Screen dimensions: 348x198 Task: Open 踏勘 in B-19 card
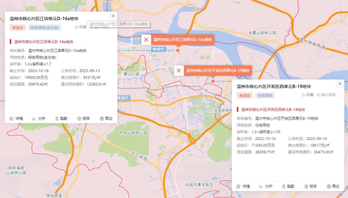[288, 186]
